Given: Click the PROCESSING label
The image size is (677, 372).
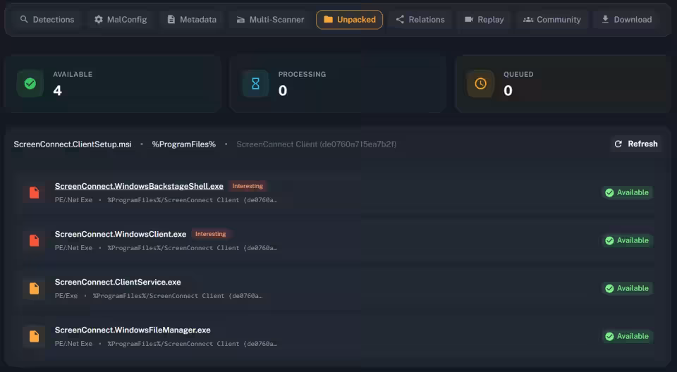Looking at the screenshot, I should pos(302,74).
